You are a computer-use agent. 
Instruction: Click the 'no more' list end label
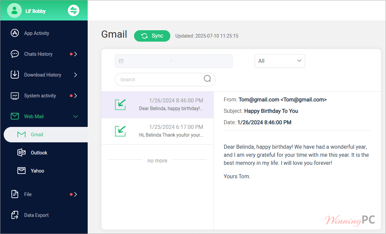[157, 161]
